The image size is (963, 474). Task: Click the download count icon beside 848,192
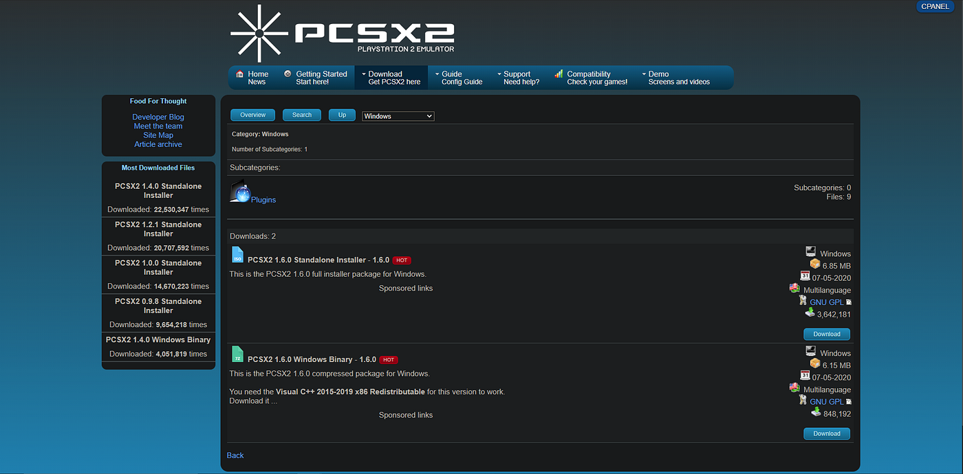(816, 412)
